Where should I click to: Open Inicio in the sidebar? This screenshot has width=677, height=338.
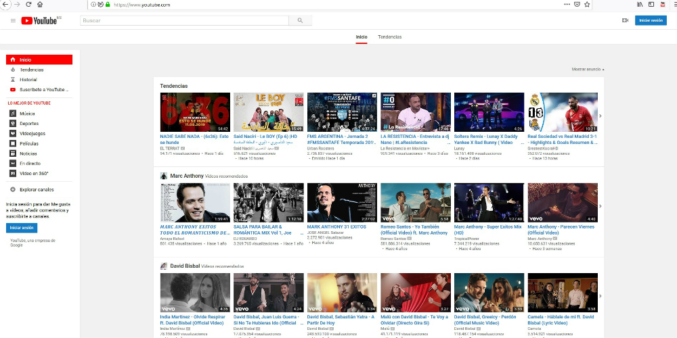39,59
